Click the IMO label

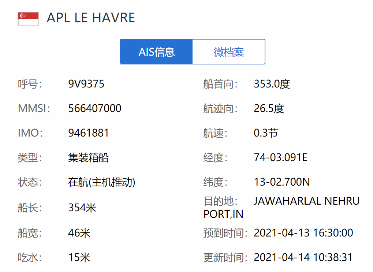click(30, 133)
